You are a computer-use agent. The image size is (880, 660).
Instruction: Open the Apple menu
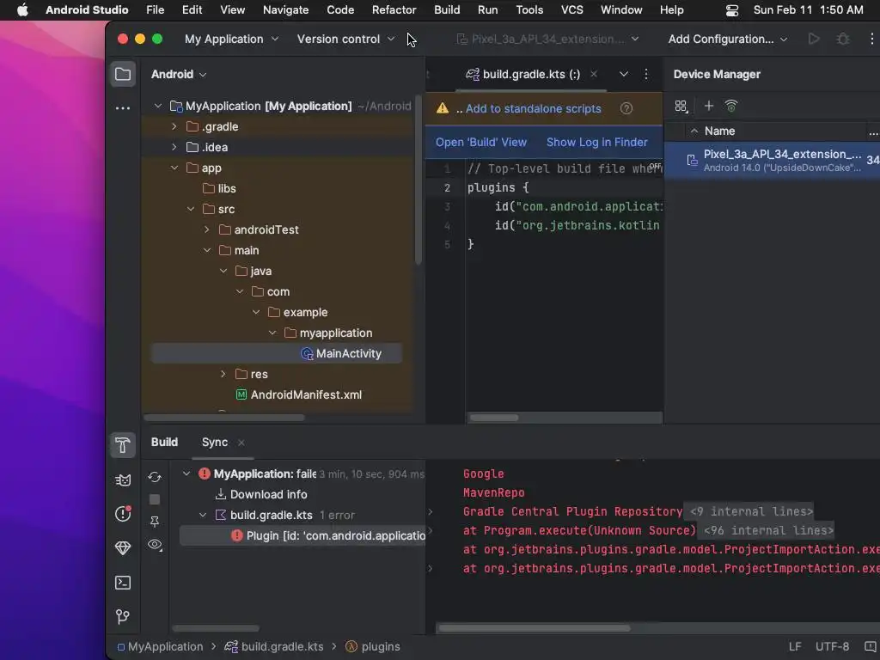pos(22,10)
